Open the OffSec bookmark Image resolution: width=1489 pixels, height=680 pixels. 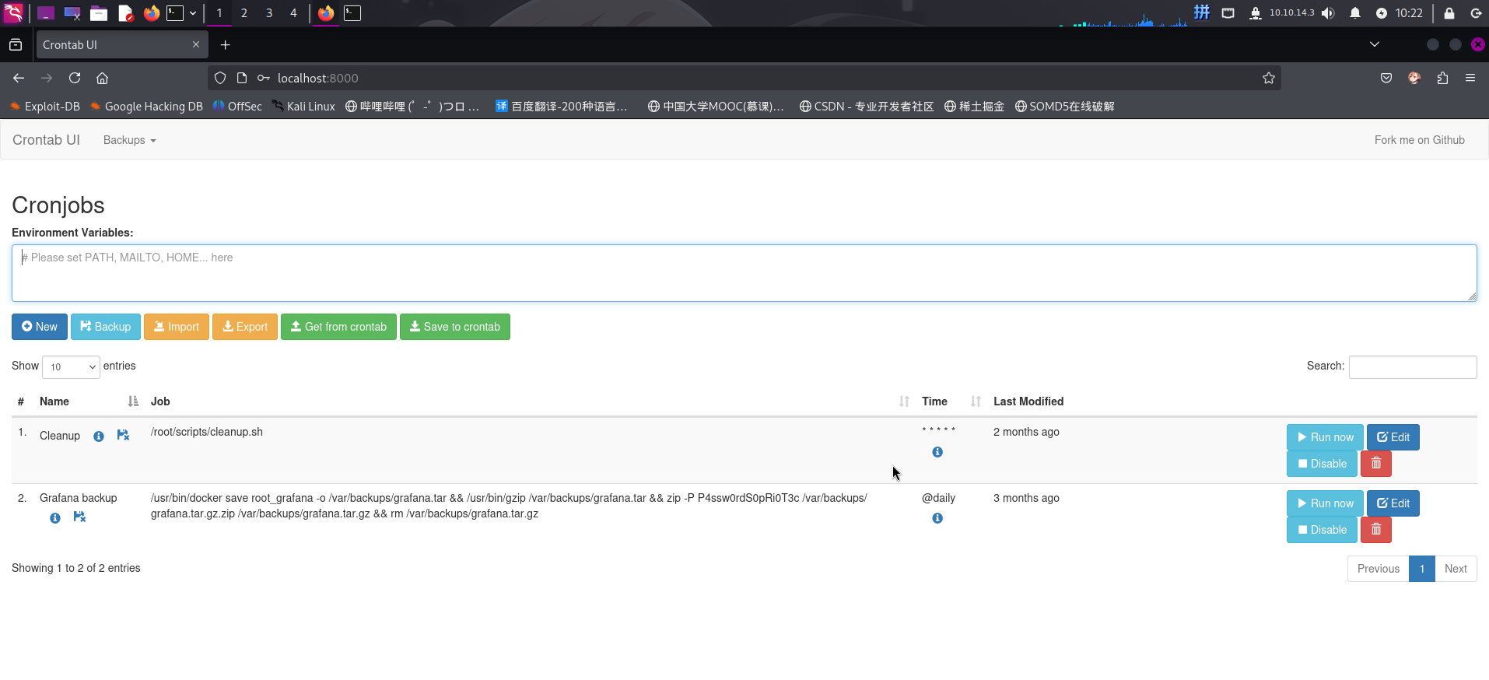[237, 107]
